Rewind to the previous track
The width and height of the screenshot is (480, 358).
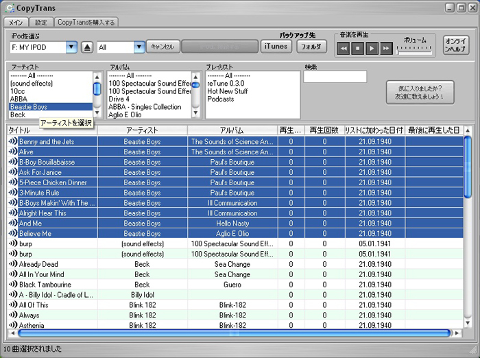[x=343, y=49]
